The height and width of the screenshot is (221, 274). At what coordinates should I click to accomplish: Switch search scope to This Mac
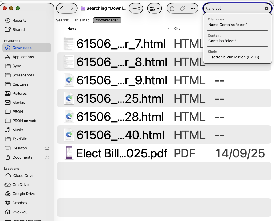pyautogui.click(x=82, y=20)
